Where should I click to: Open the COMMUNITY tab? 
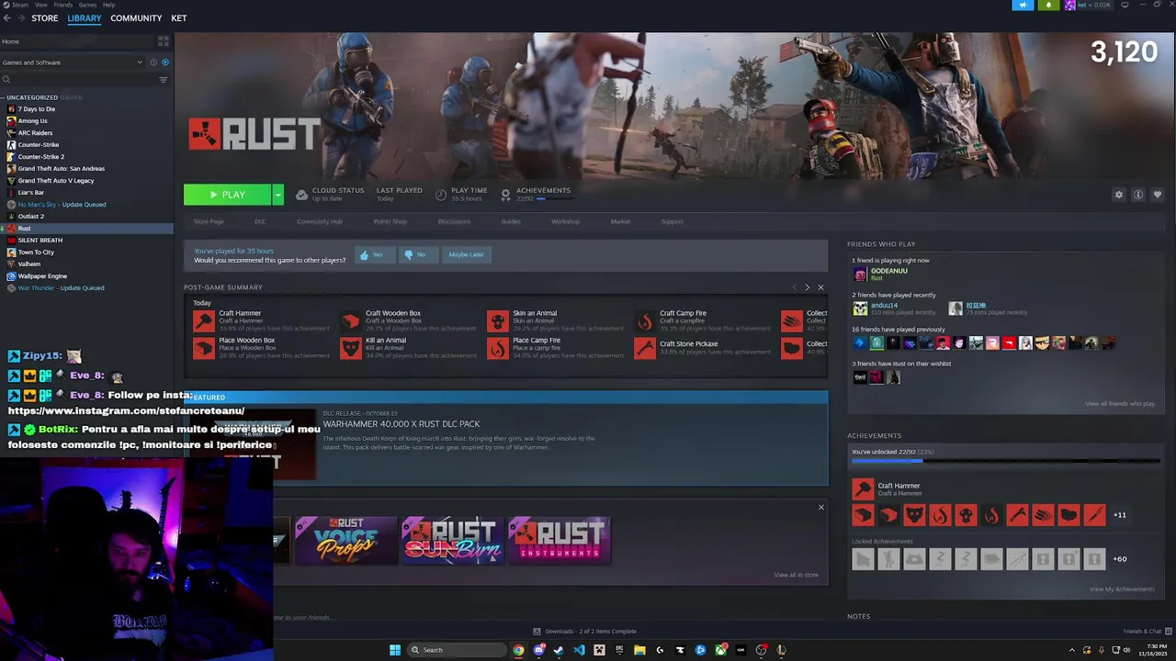point(136,18)
